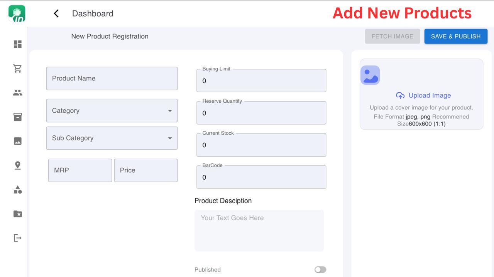Toggle the Published switch
The width and height of the screenshot is (494, 277).
click(320, 269)
